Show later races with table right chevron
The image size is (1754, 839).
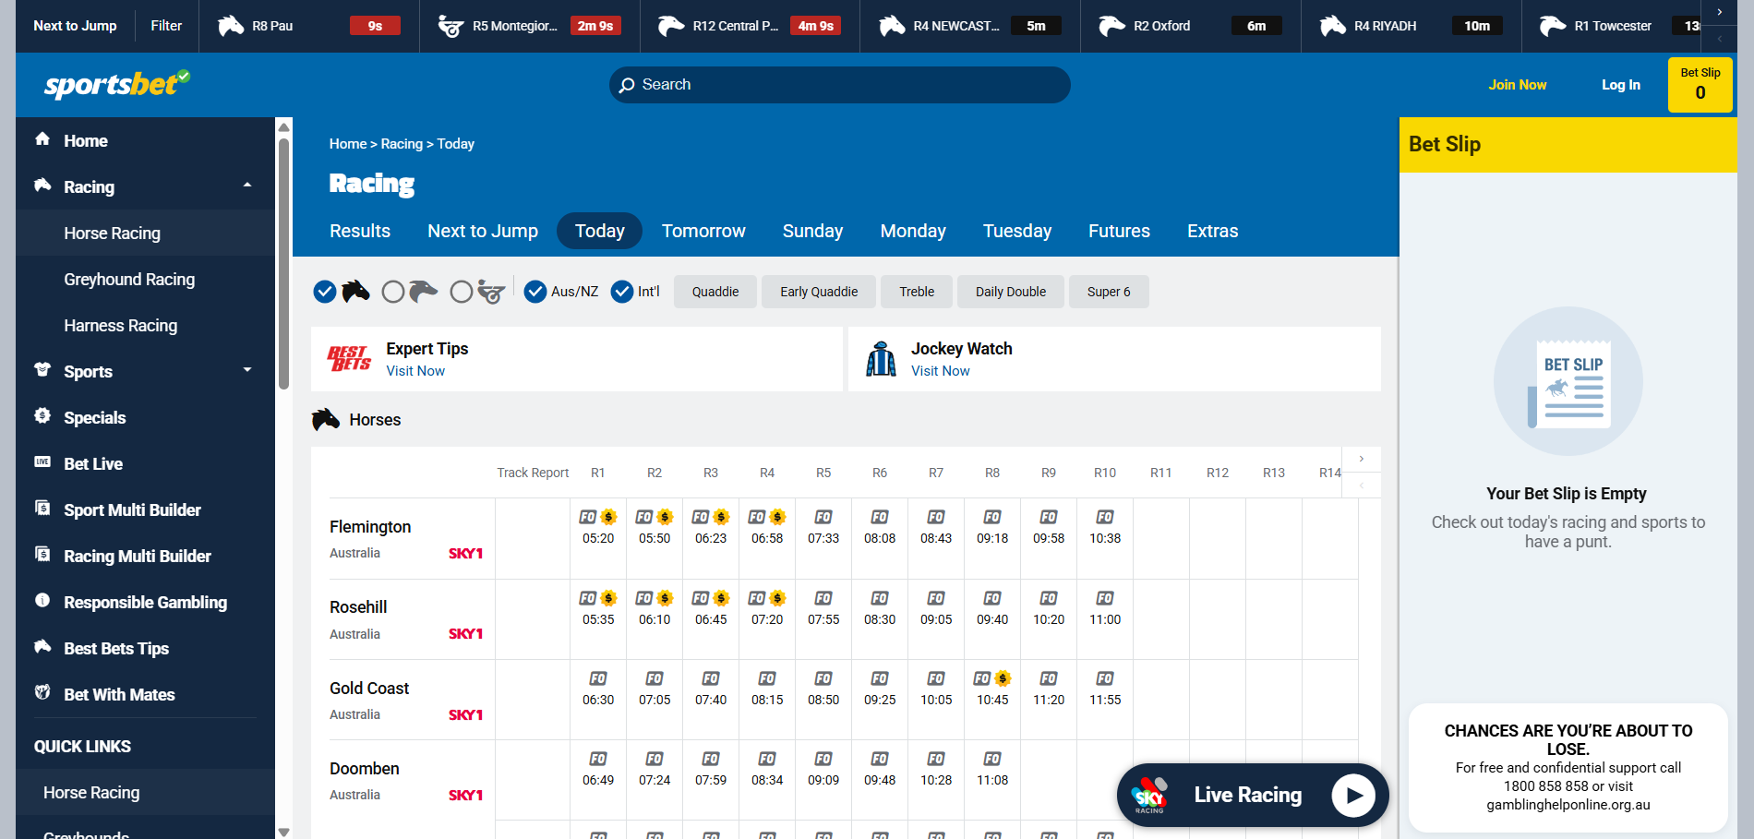[1361, 459]
